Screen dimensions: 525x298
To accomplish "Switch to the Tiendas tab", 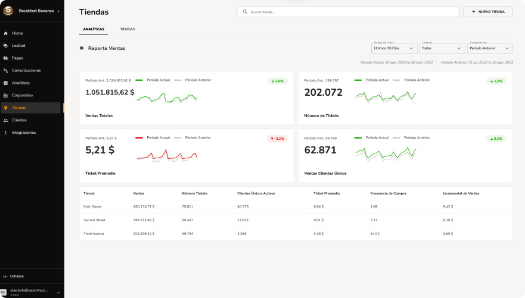I will [128, 29].
